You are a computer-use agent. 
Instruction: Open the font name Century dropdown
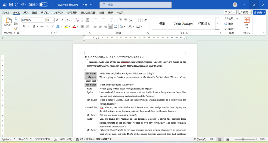point(44,20)
